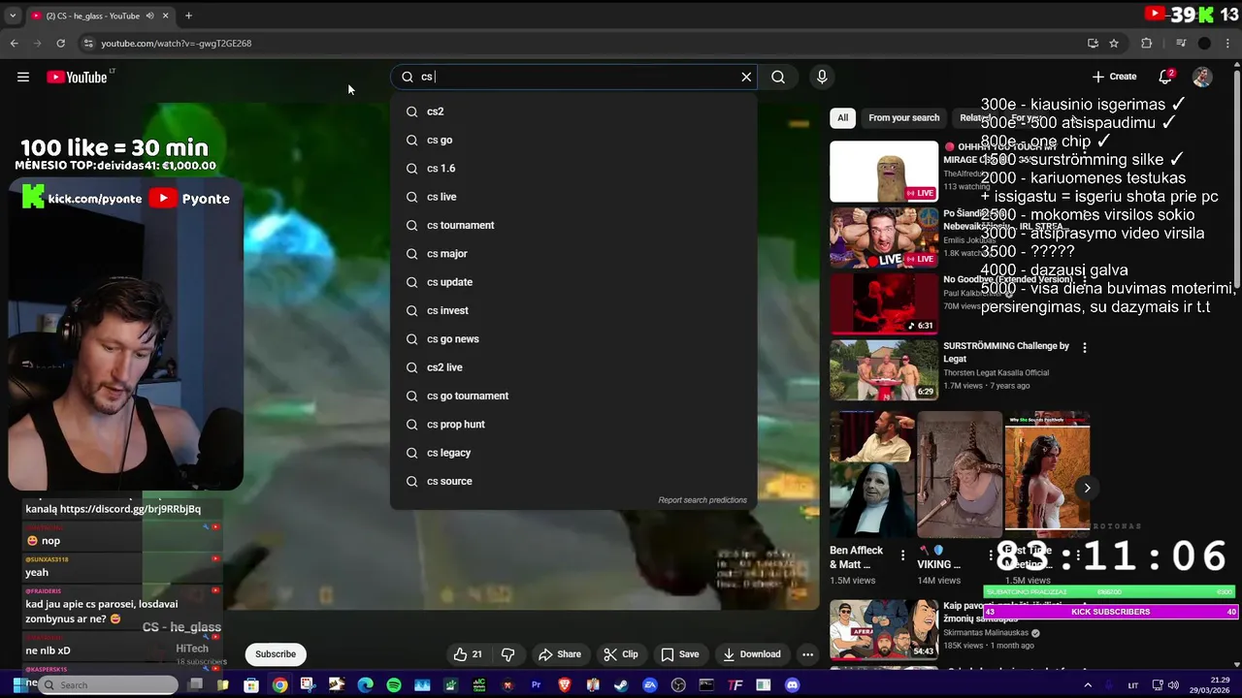Viewport: 1242px width, 698px height.
Task: Open the account avatar menu
Action: (1202, 77)
